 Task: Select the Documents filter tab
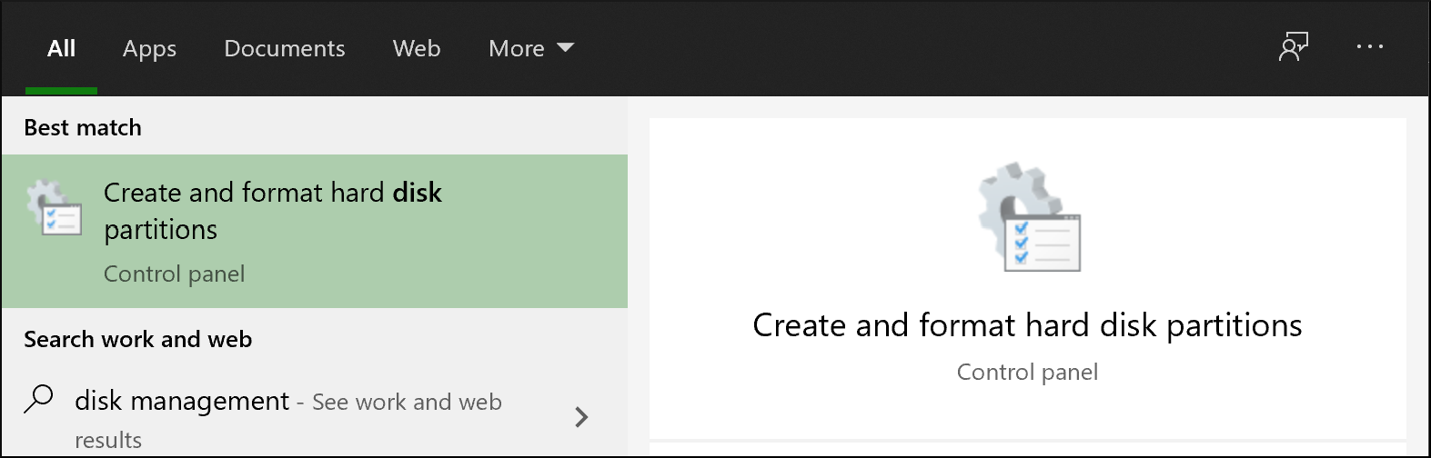tap(284, 48)
